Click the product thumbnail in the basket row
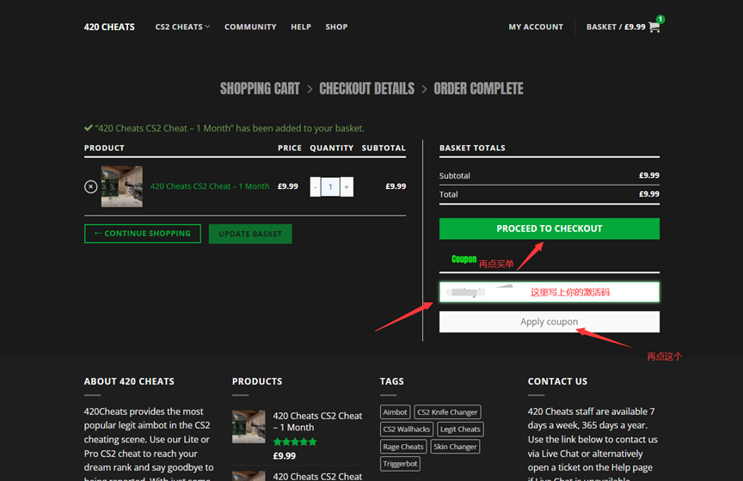The width and height of the screenshot is (743, 481). pos(121,186)
